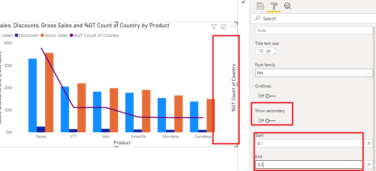Viewport: 376px width, 171px height.
Task: Click the filter icon on visual header
Action: [x=214, y=27]
